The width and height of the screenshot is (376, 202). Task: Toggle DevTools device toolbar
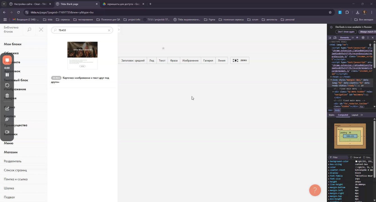[x=335, y=38]
